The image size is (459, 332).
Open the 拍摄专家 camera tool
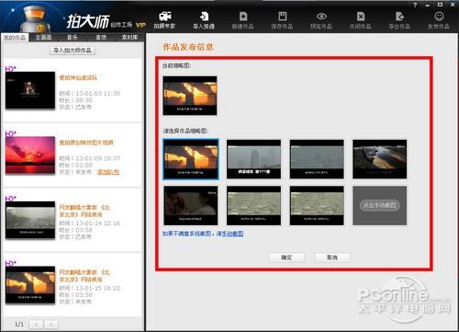(x=164, y=20)
